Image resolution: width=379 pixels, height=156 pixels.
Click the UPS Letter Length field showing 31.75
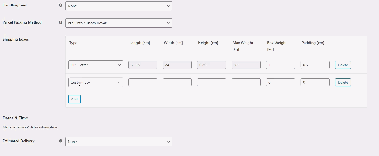143,65
